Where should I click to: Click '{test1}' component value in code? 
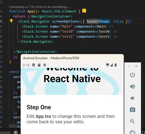coord(104,37)
